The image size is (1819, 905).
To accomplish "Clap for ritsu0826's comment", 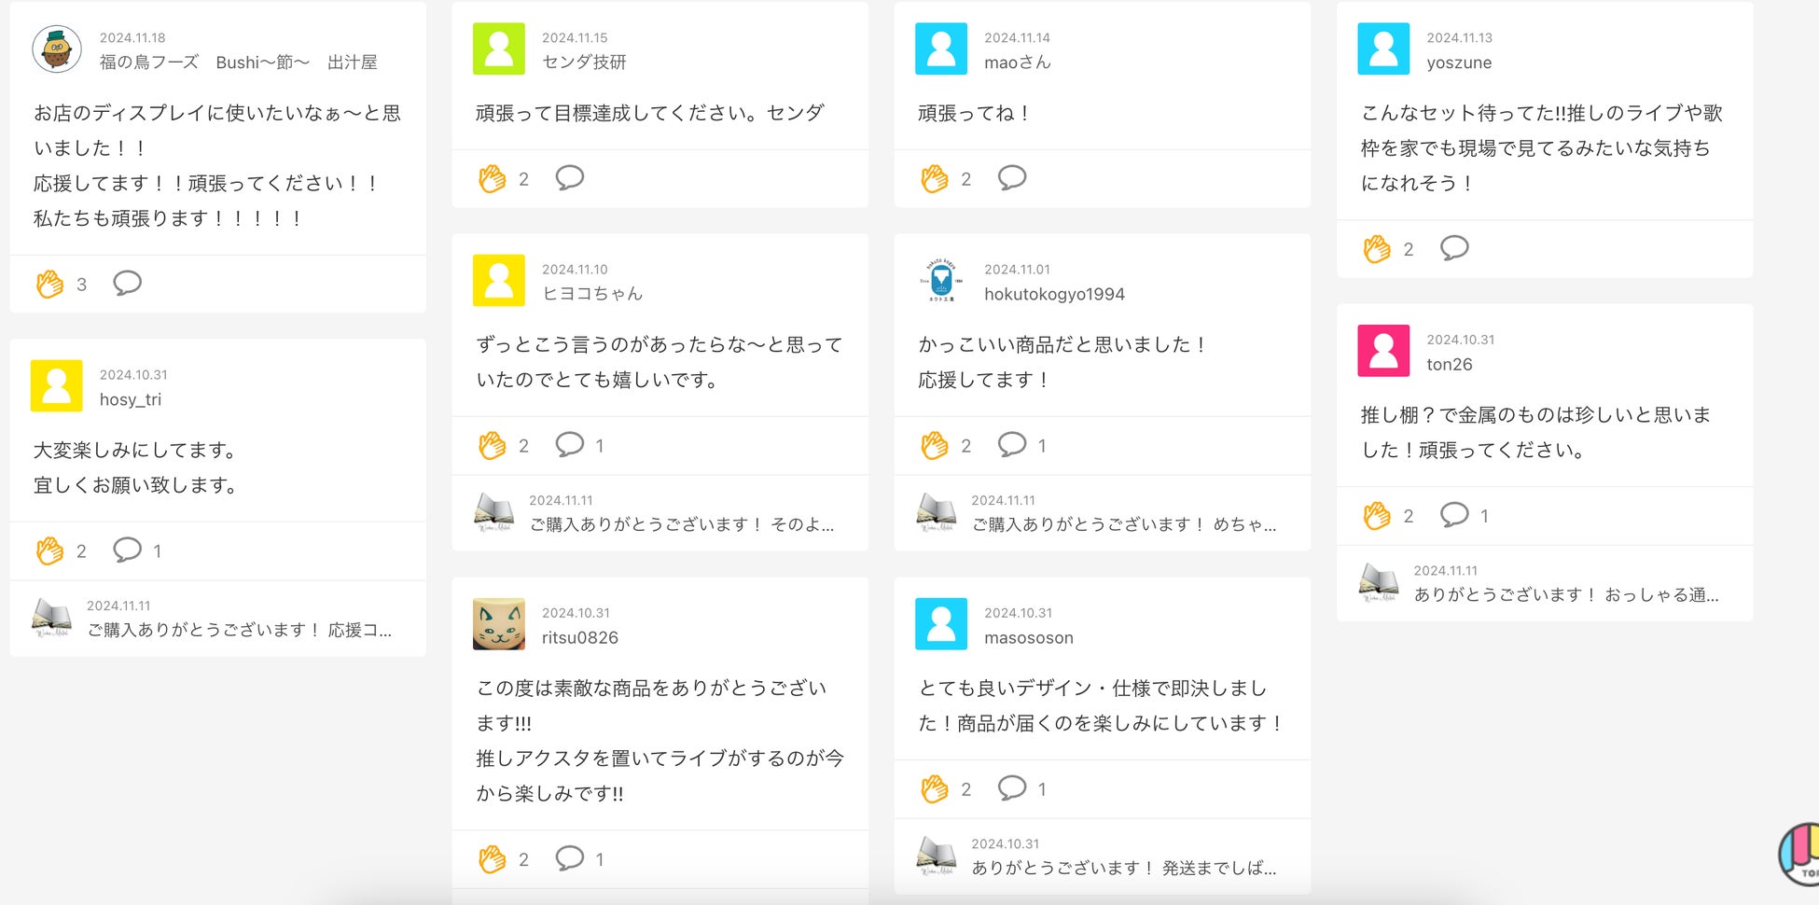I will pyautogui.click(x=493, y=858).
